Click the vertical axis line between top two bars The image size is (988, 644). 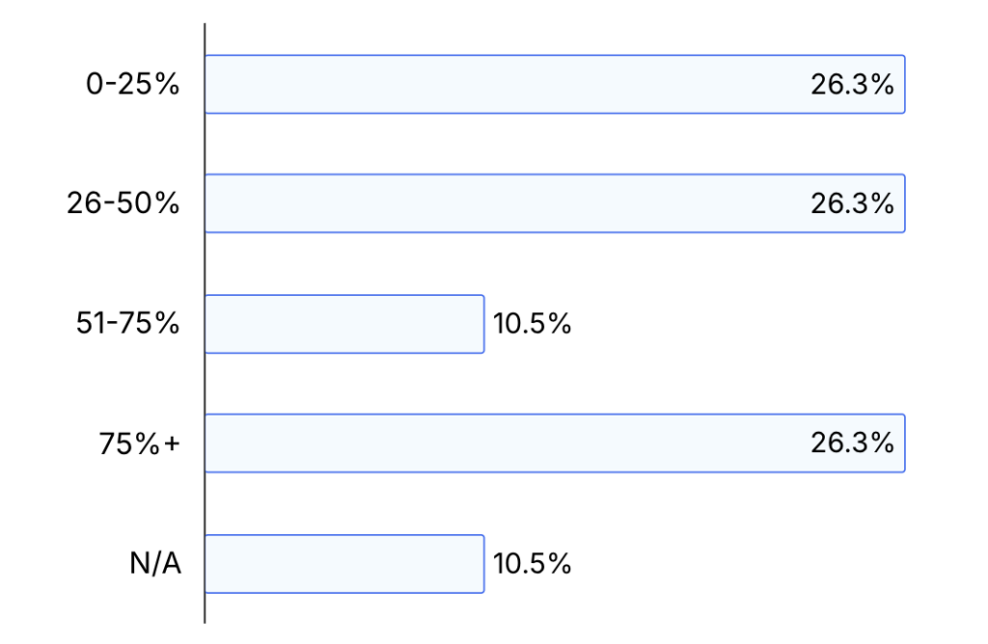click(x=205, y=145)
